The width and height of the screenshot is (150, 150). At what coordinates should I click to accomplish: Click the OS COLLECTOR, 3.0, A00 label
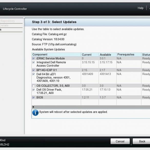coord(53,86)
